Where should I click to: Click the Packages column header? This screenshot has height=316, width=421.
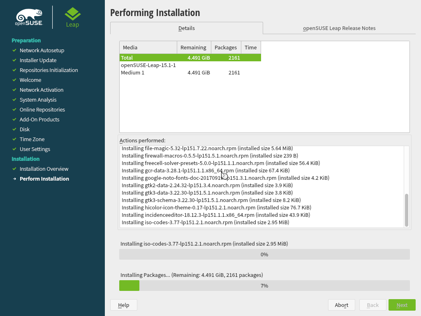tap(226, 48)
